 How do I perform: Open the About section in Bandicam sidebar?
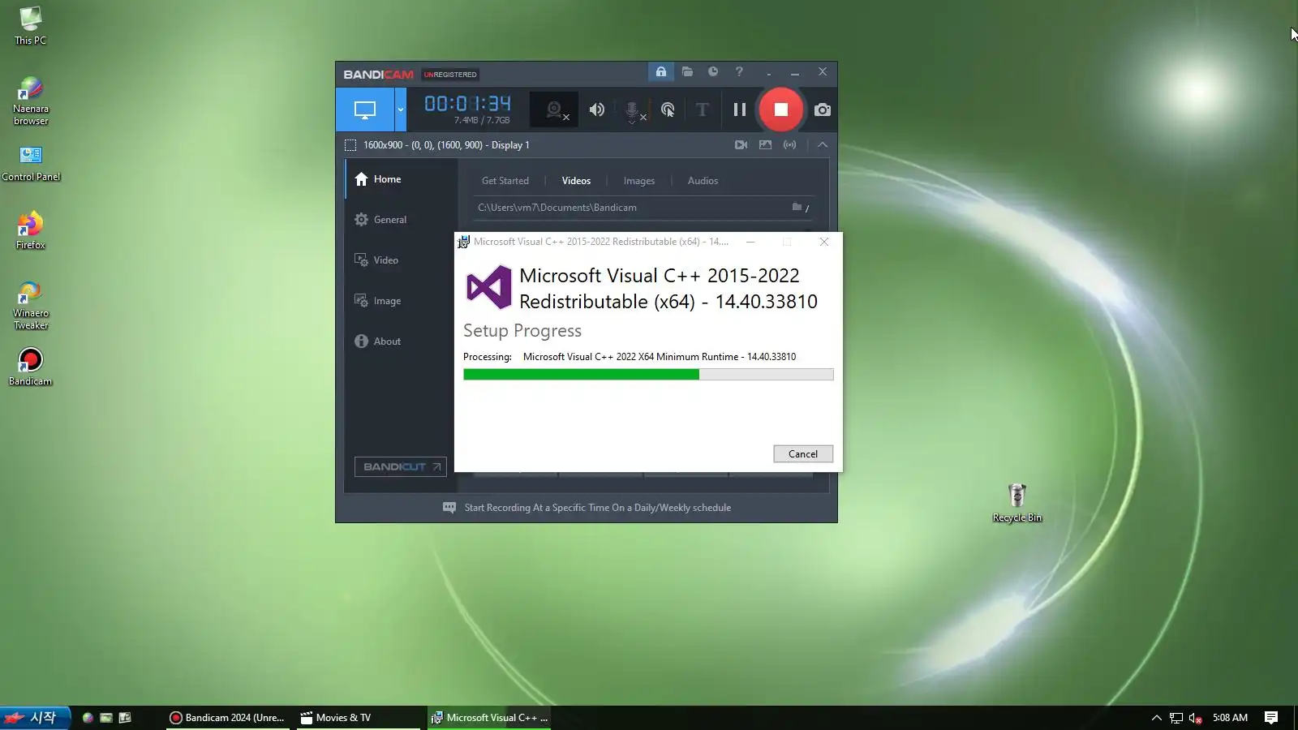click(402, 341)
